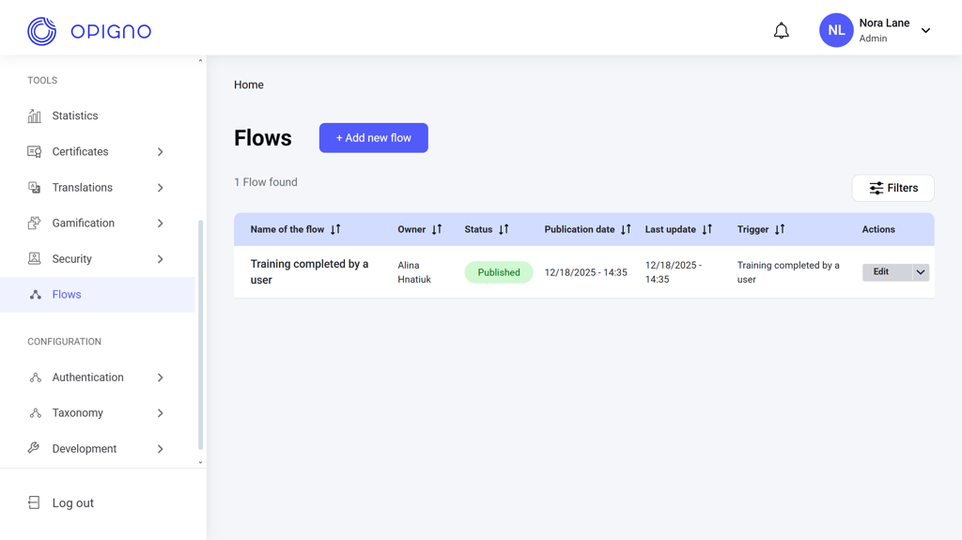Click the Nora Lane username
The width and height of the screenshot is (962, 540).
click(884, 23)
